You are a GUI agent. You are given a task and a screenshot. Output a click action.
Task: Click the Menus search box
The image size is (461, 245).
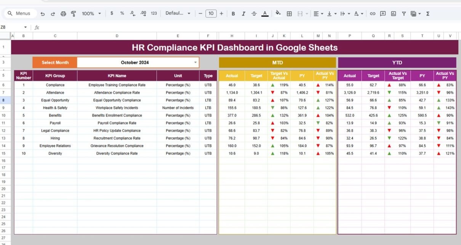pos(21,13)
